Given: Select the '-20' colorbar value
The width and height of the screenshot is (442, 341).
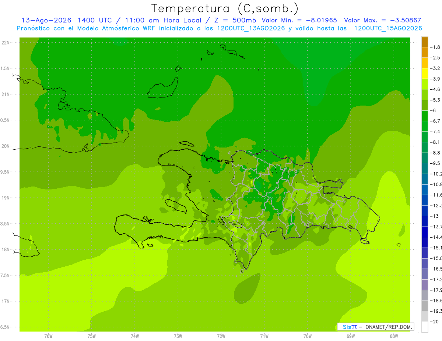Looking at the screenshot, I should click(434, 322).
